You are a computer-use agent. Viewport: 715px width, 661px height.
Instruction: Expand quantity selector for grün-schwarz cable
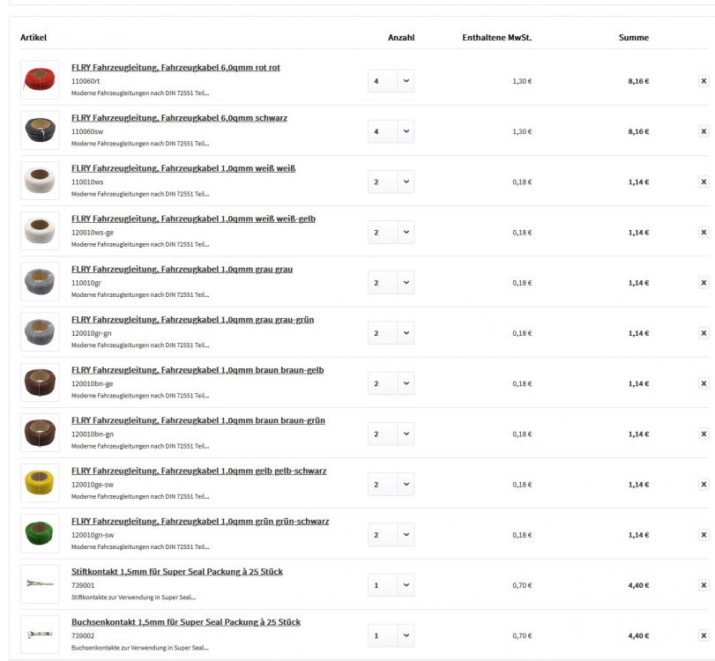click(406, 535)
